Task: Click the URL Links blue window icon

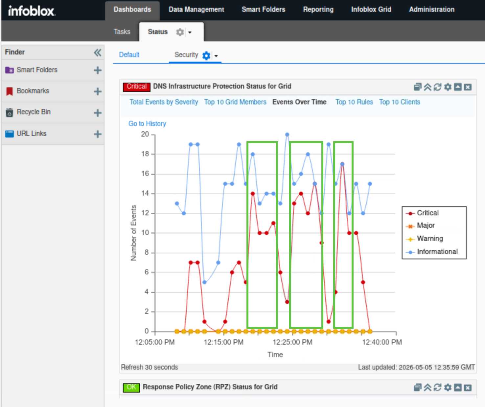Action: pyautogui.click(x=10, y=134)
